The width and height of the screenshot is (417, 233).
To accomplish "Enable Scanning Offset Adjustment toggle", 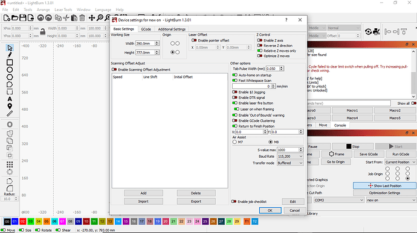I will [x=114, y=69].
